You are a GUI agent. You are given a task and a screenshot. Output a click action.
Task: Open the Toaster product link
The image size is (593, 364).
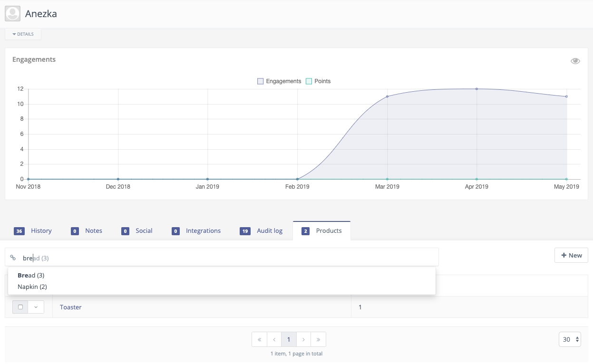71,307
